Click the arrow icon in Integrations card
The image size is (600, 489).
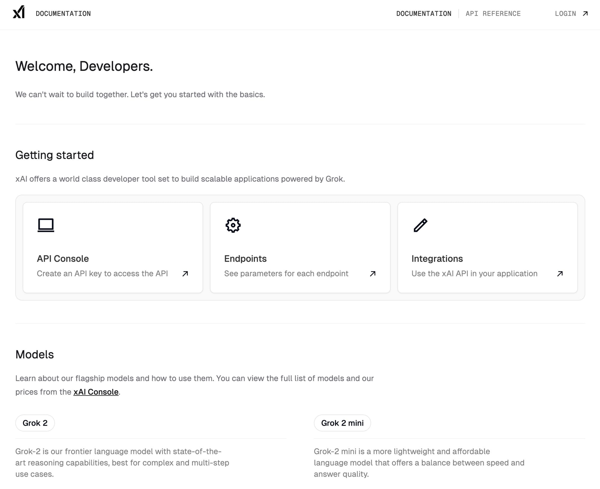coord(560,274)
